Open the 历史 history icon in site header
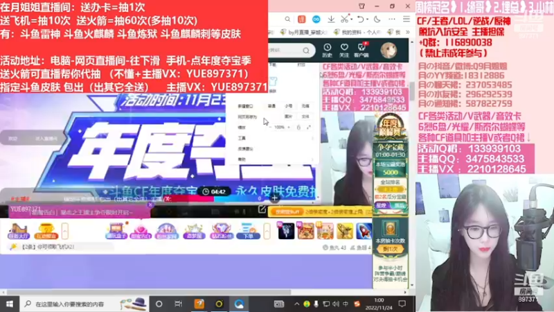The image size is (554, 312). (x=327, y=50)
